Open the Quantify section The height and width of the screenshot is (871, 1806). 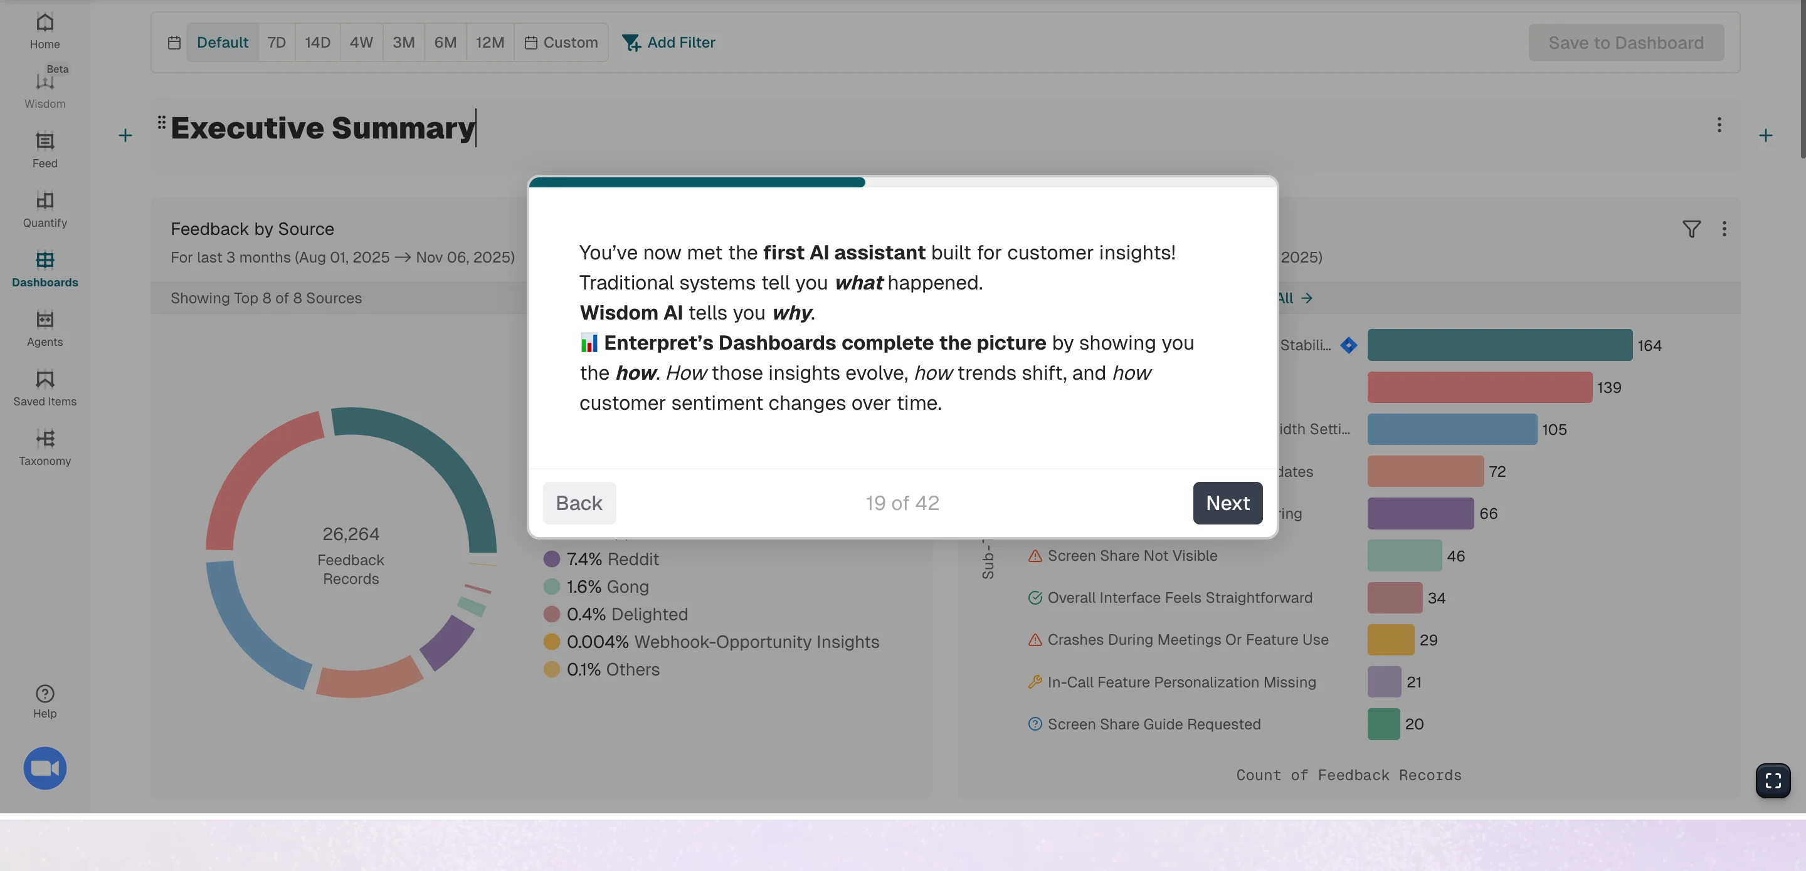[44, 208]
